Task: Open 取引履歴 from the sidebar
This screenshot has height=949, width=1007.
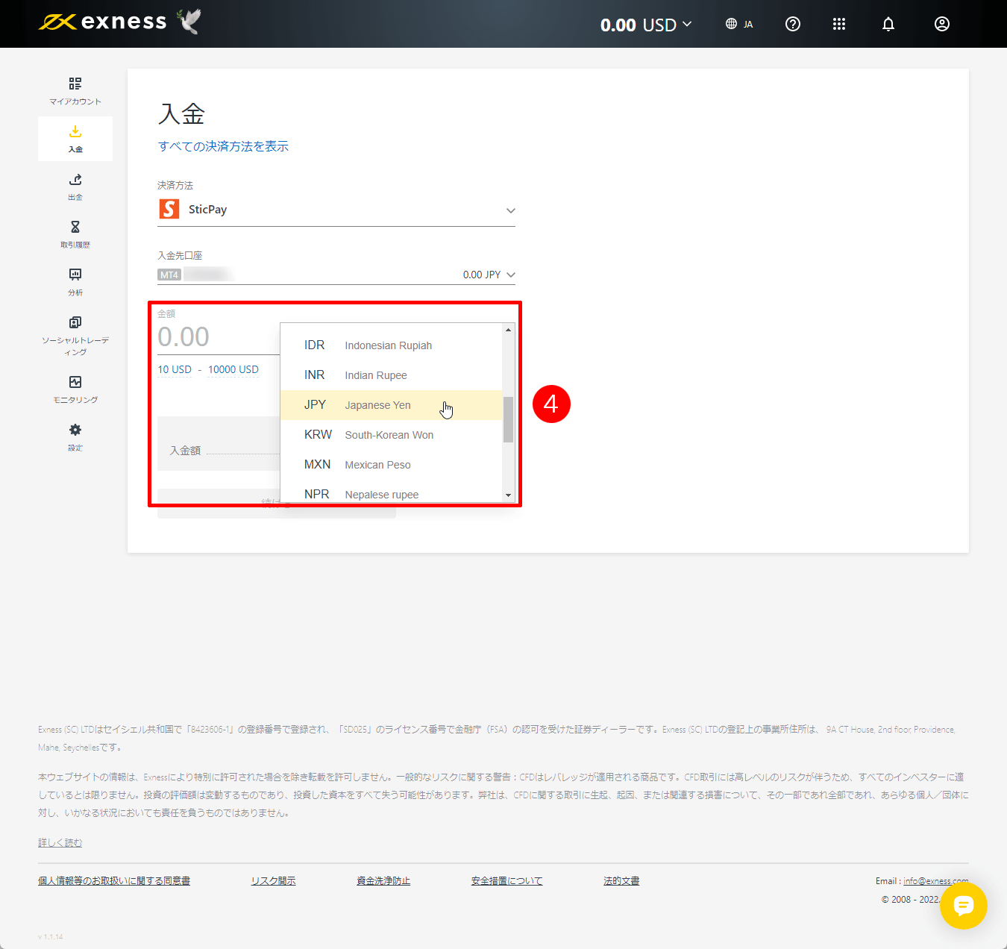Action: click(x=75, y=234)
